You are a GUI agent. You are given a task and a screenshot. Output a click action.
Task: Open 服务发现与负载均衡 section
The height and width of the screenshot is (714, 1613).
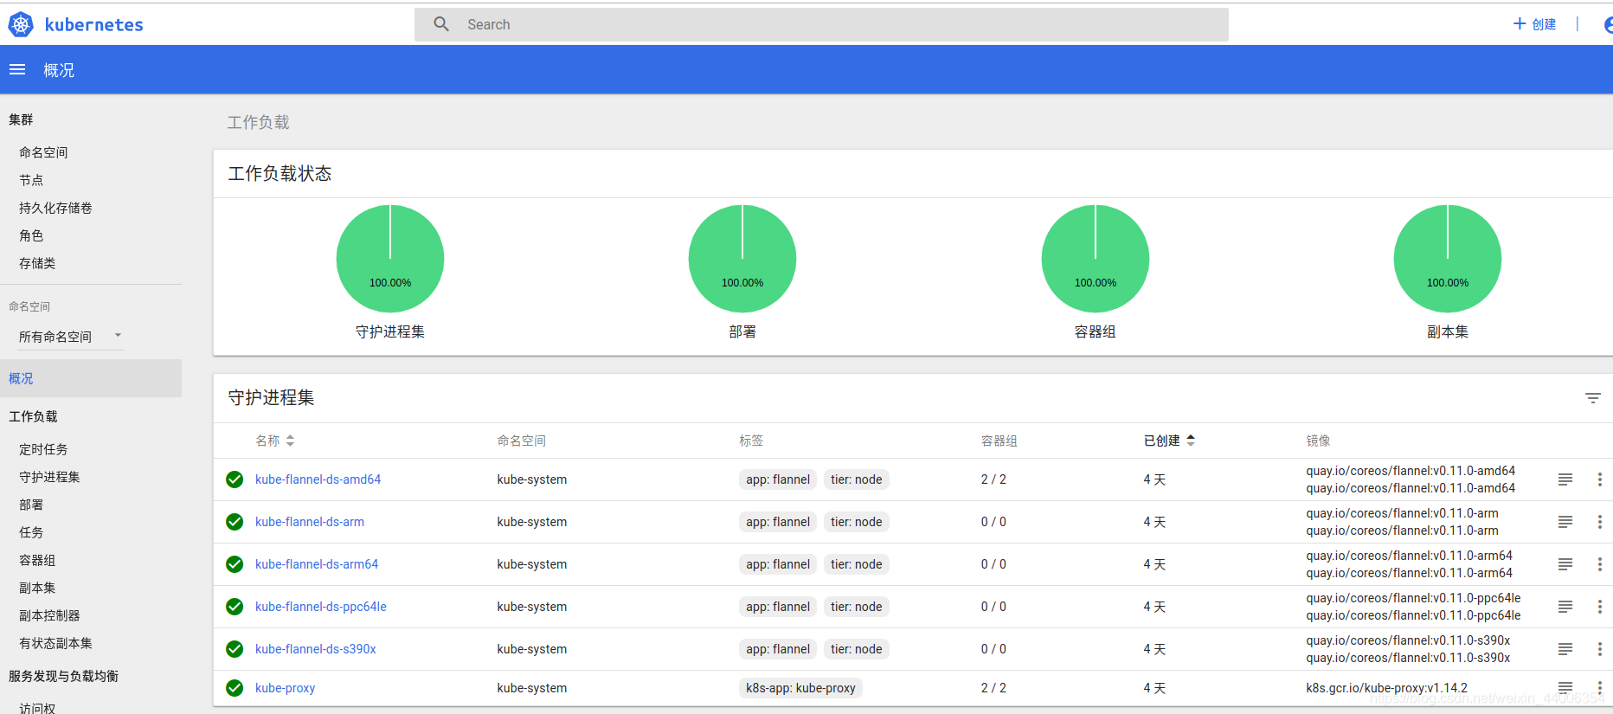coord(63,676)
